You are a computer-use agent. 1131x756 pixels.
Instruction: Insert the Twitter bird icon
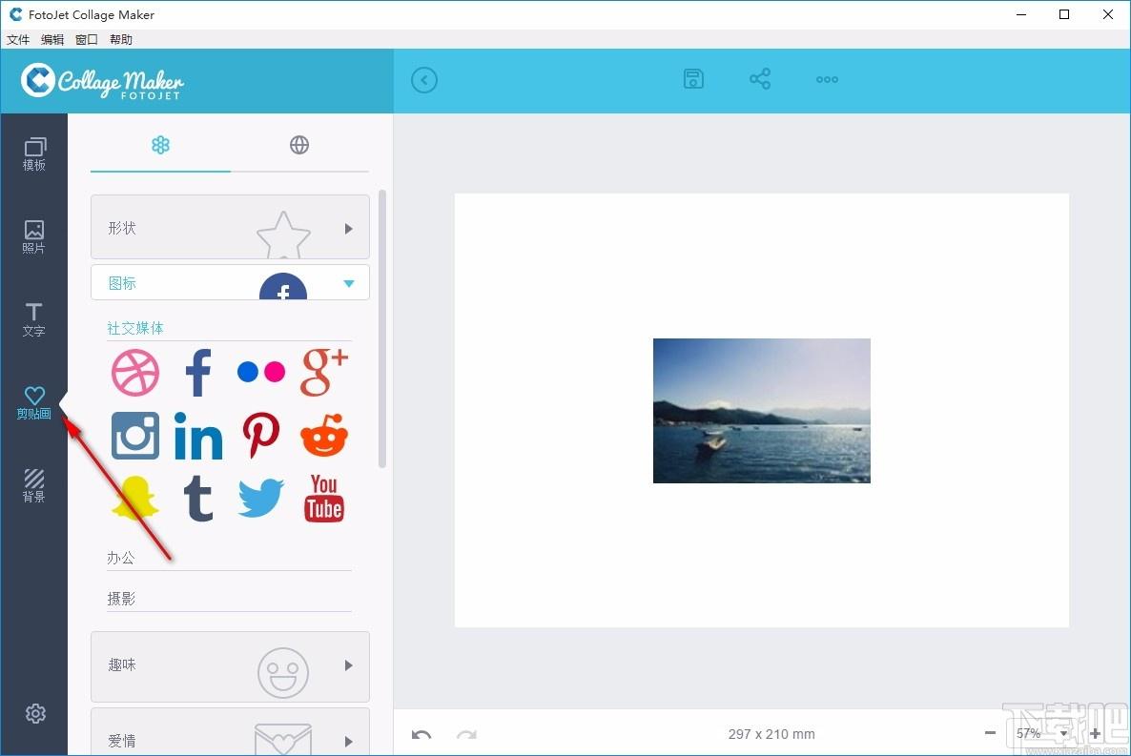[261, 498]
